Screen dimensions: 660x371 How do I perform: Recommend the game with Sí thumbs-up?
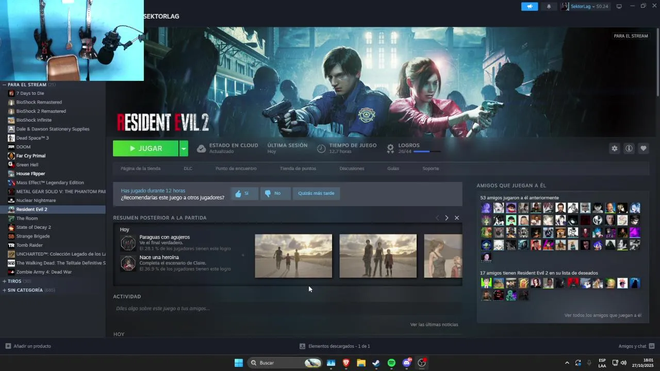(244, 193)
